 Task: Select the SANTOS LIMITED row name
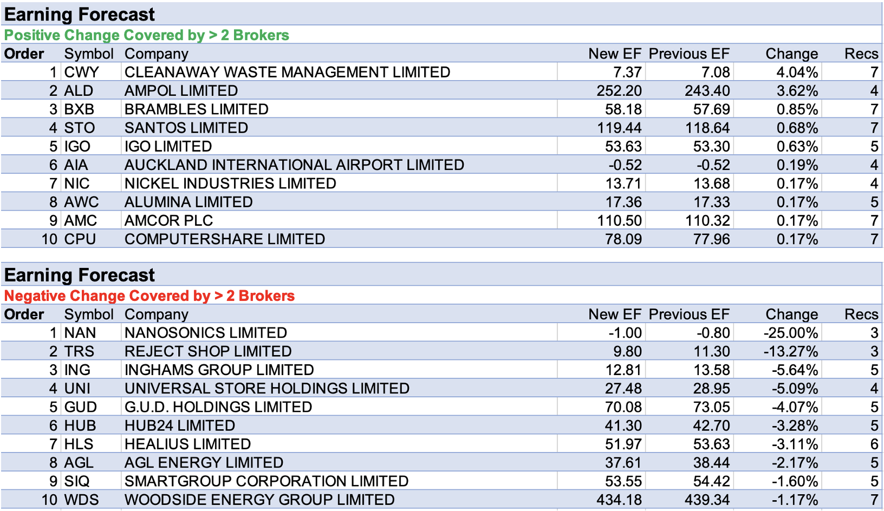click(186, 128)
